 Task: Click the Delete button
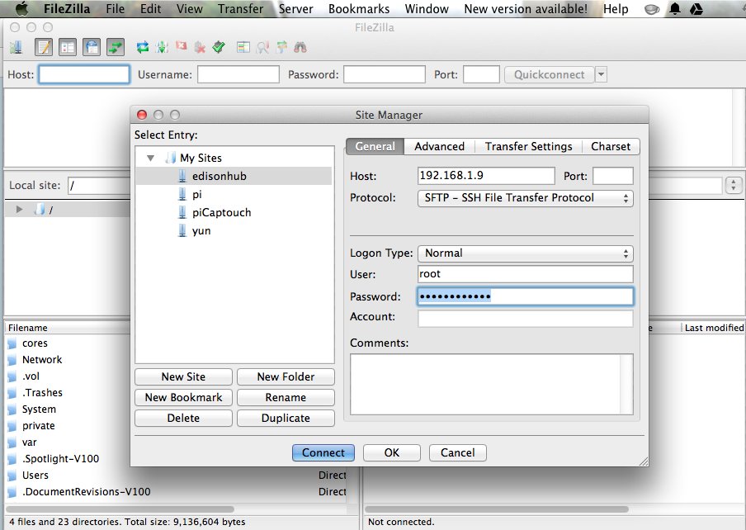pos(184,419)
